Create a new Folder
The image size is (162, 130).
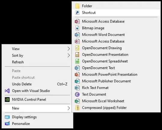pyautogui.click(x=116, y=6)
